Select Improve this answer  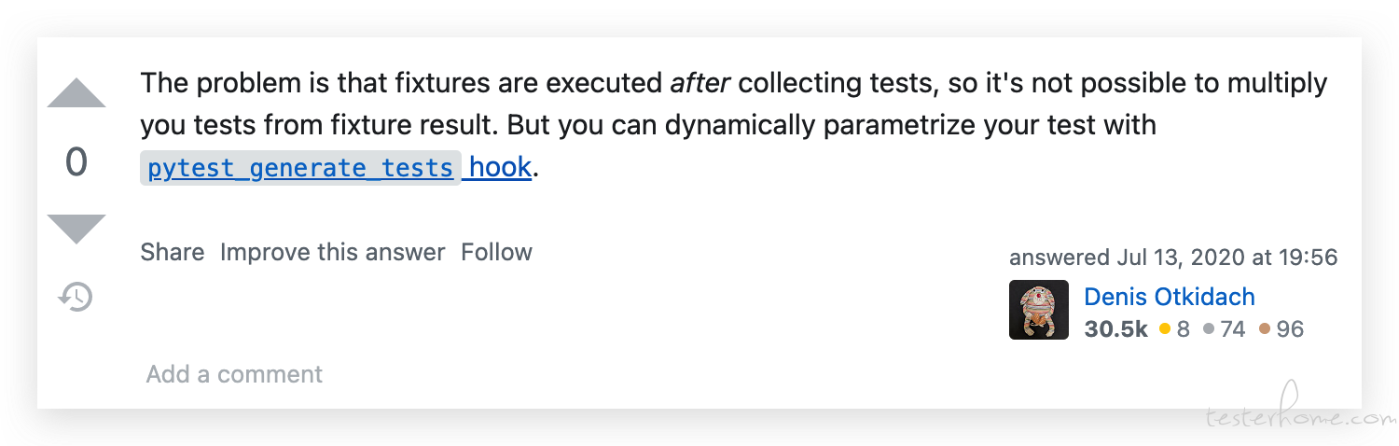pos(333,252)
